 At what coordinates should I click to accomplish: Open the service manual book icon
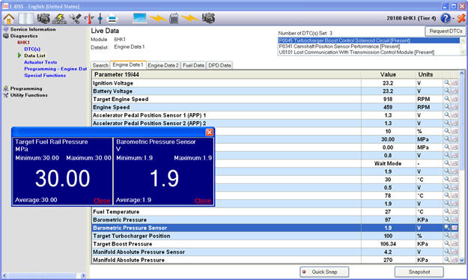[26, 19]
